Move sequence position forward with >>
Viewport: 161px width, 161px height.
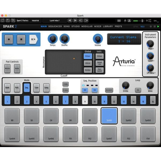click(x=94, y=90)
